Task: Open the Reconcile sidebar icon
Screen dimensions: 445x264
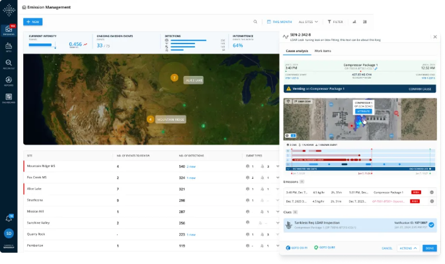Action: point(9,65)
